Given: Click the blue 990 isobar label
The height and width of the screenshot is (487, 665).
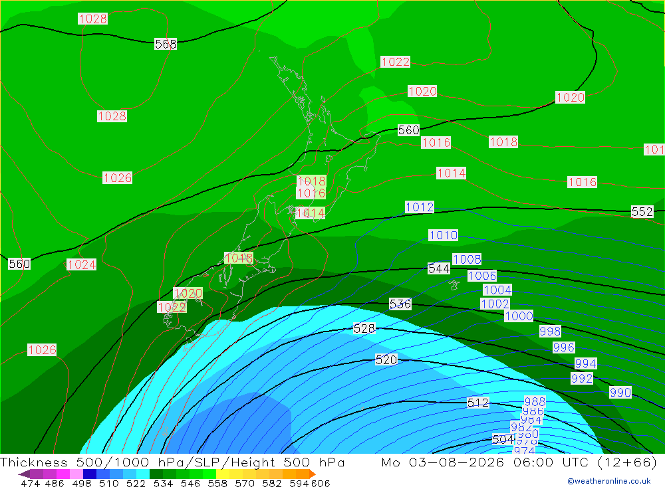Looking at the screenshot, I should tap(620, 393).
